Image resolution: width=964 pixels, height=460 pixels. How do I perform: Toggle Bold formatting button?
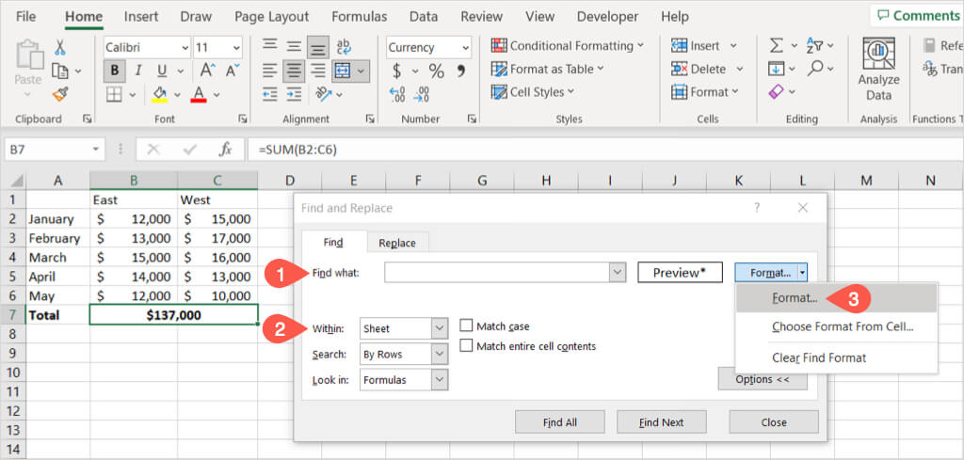click(x=114, y=71)
